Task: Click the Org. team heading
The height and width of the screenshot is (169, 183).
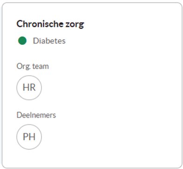Action: 33,66
